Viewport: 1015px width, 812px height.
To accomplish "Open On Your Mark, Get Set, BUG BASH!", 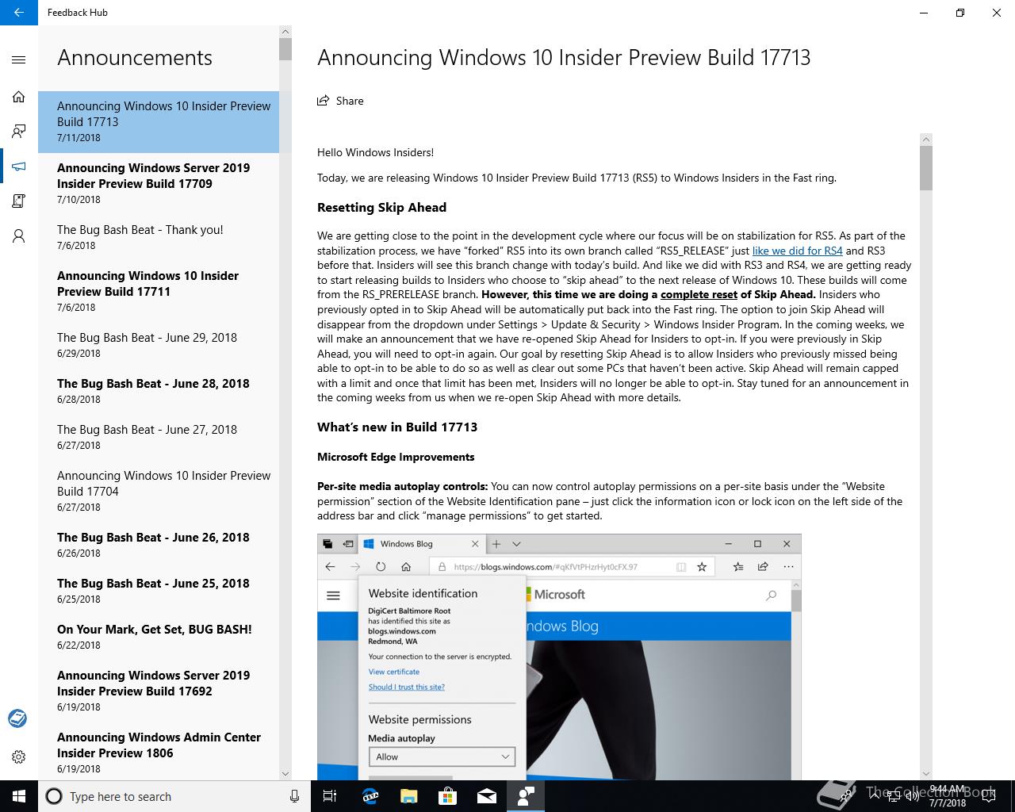I will pyautogui.click(x=159, y=637).
